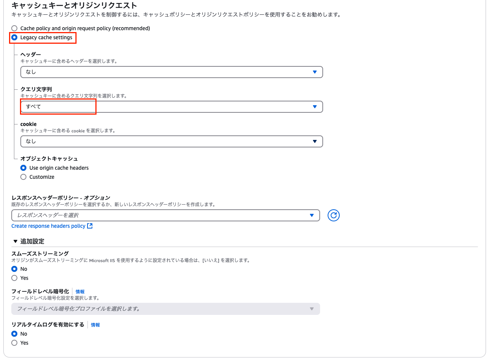Collapse the 追加設定 section
The image size is (489, 359).
[15, 241]
